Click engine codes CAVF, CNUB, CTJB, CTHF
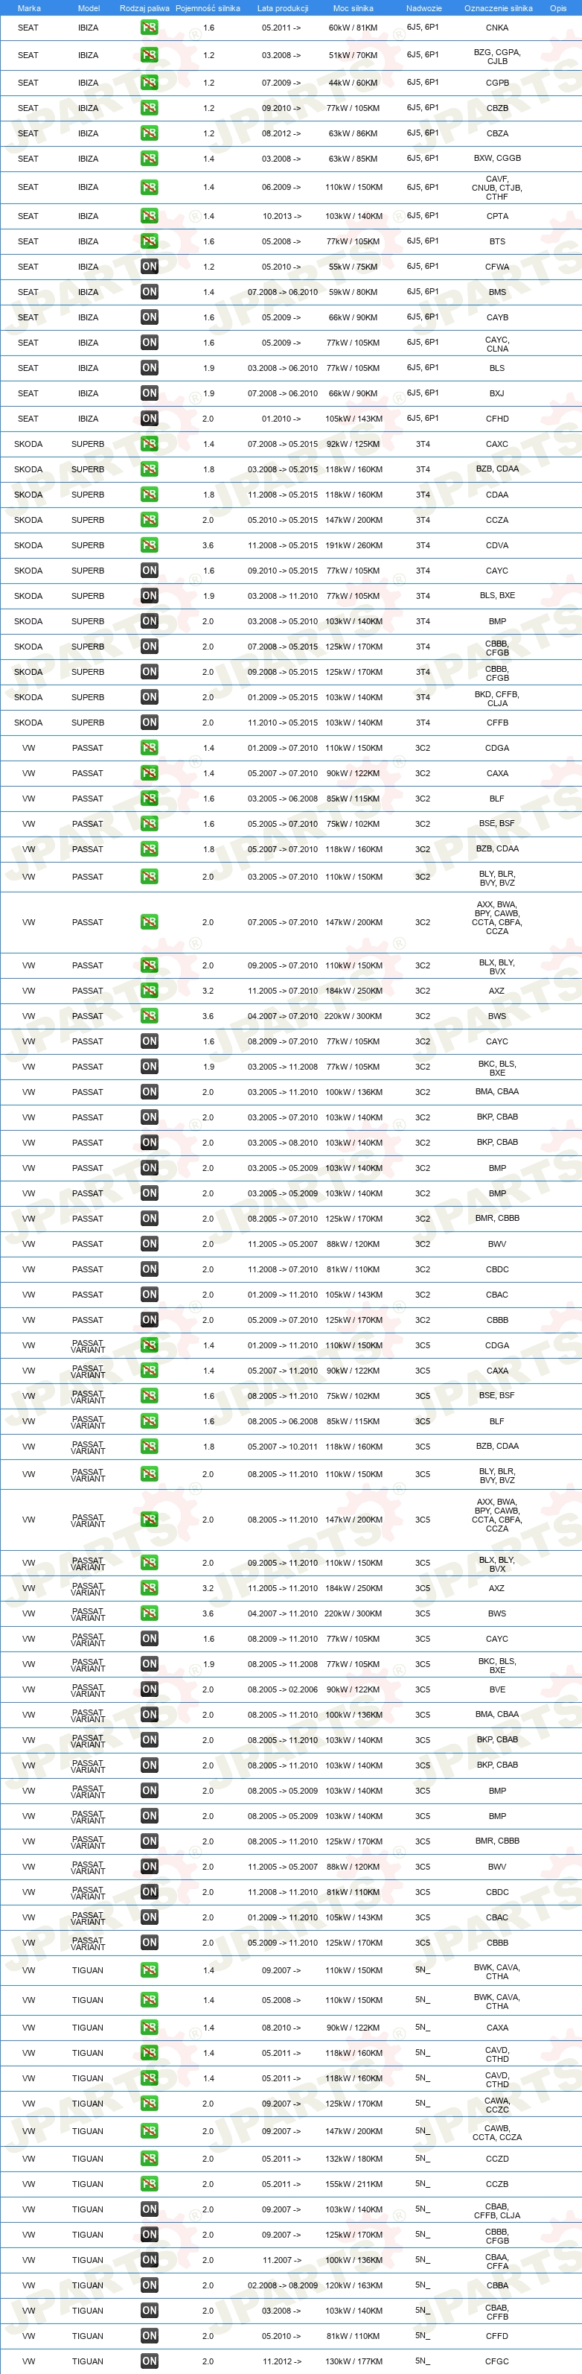The height and width of the screenshot is (2374, 582). [497, 188]
